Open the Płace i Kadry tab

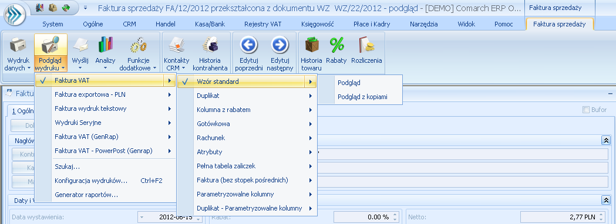click(372, 24)
